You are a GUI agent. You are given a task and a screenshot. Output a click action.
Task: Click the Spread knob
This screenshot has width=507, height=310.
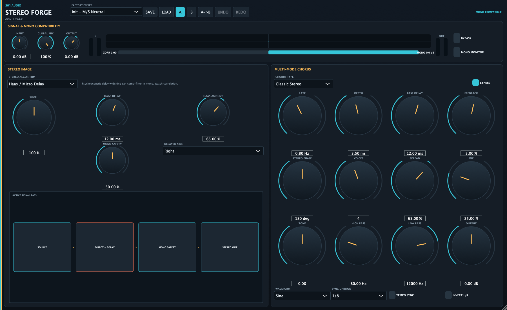(x=415, y=181)
